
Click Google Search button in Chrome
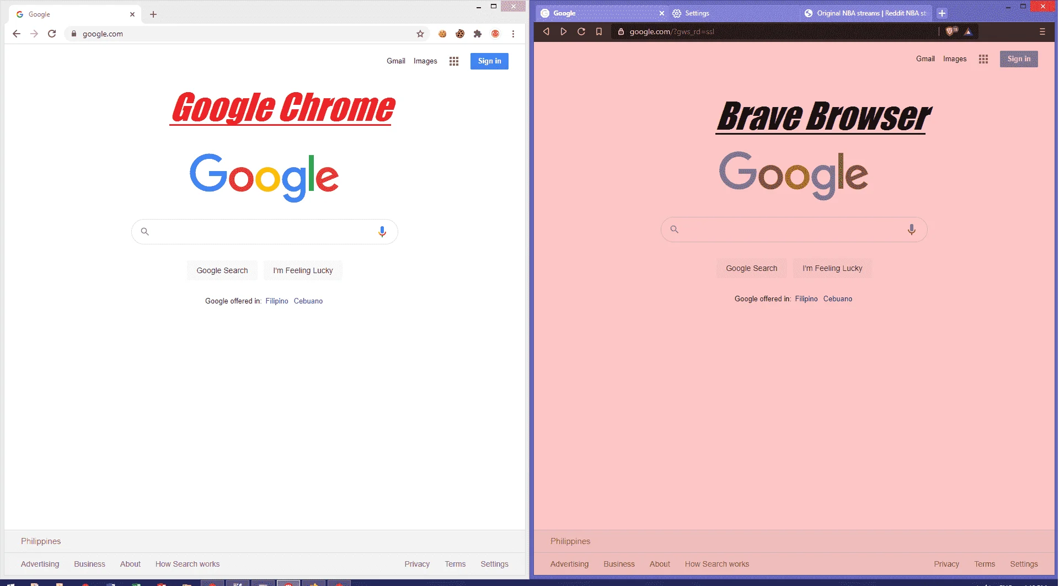[x=222, y=270]
